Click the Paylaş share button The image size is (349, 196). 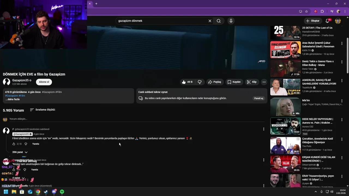(x=215, y=82)
